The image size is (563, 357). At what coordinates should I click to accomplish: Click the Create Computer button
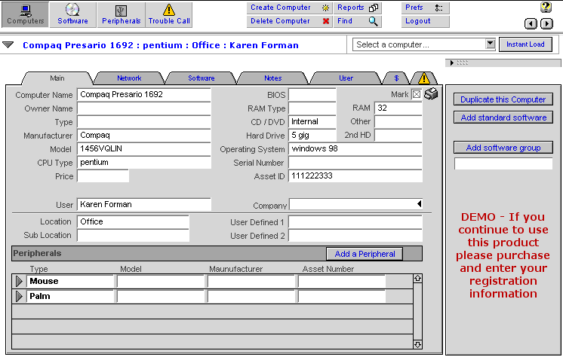pyautogui.click(x=289, y=8)
